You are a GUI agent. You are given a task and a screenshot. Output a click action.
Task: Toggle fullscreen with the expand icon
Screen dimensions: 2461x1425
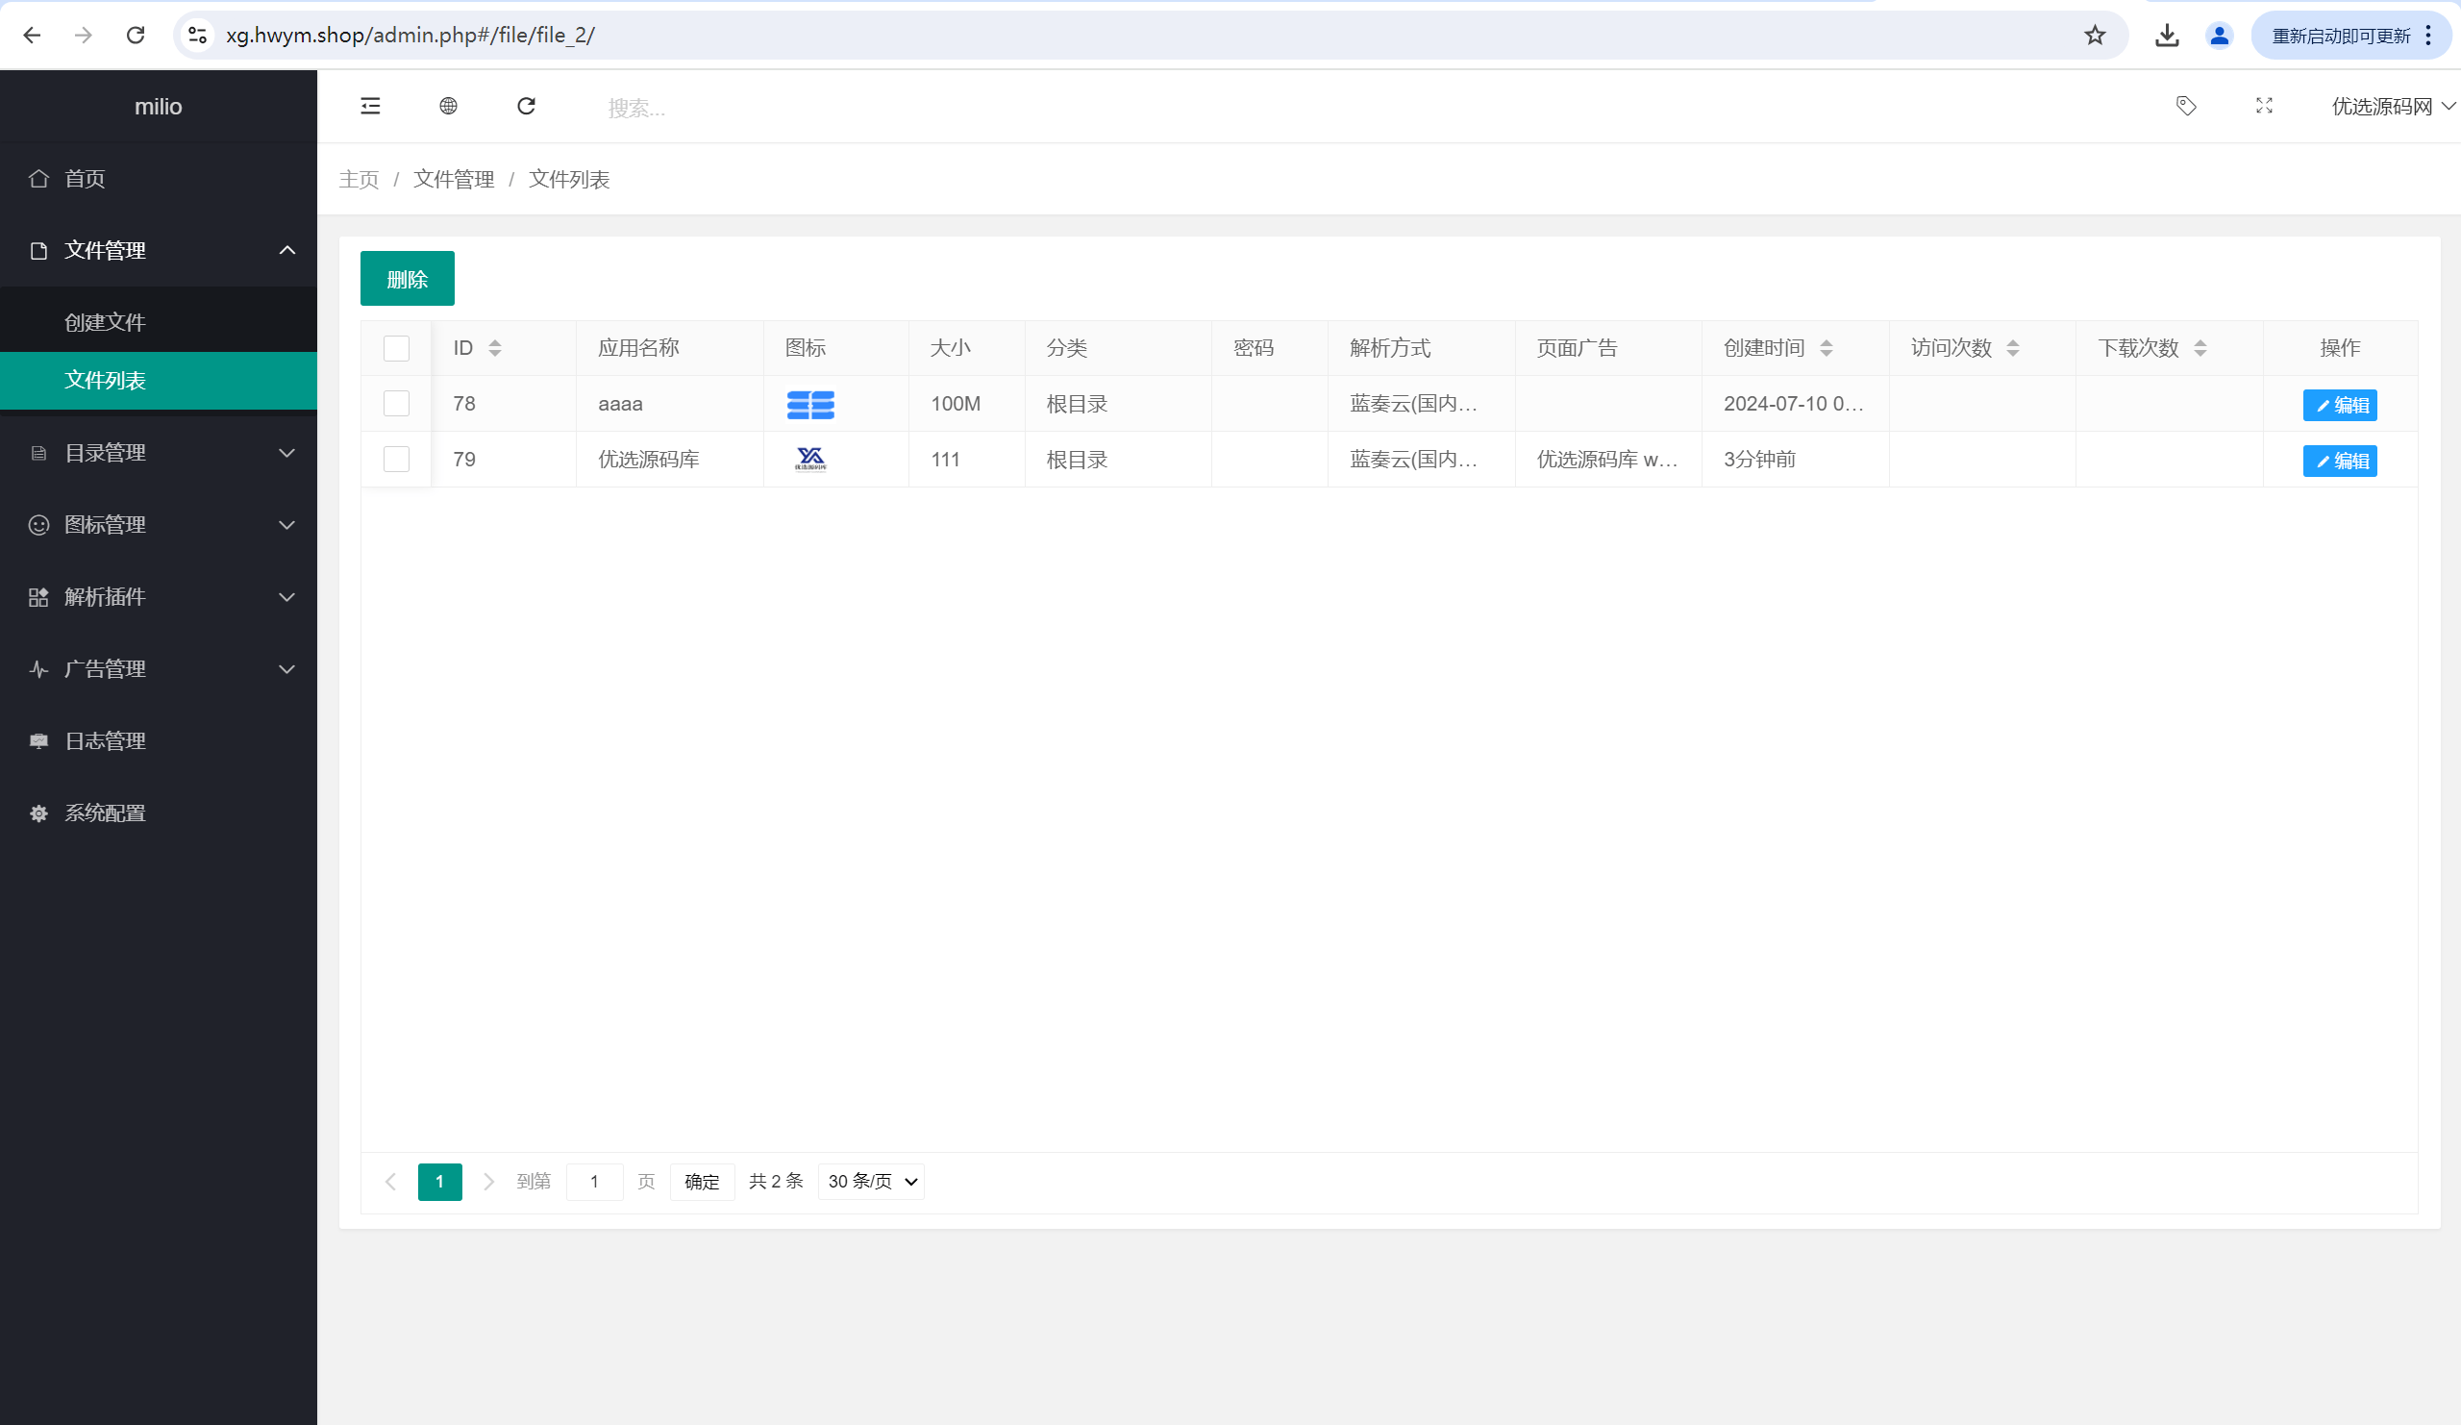(2265, 106)
